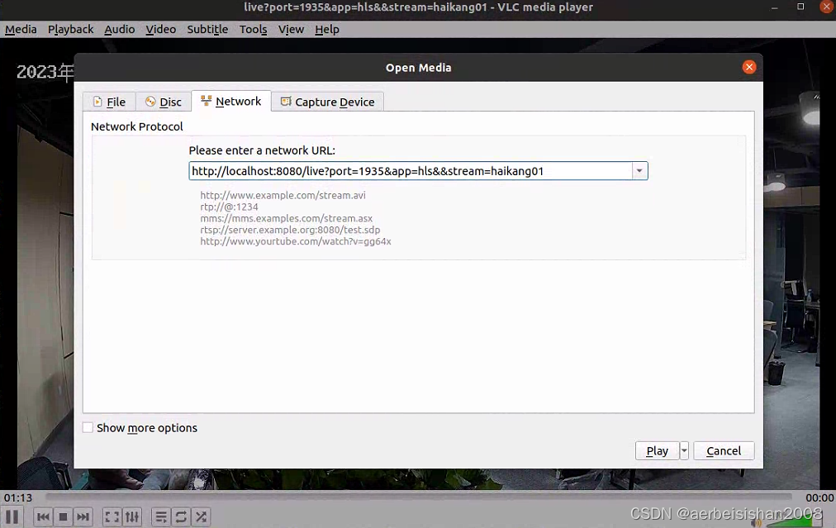Click the playback seek bar
The height and width of the screenshot is (528, 836).
420,497
